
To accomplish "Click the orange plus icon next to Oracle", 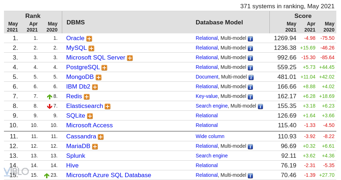I will point(89,39).
